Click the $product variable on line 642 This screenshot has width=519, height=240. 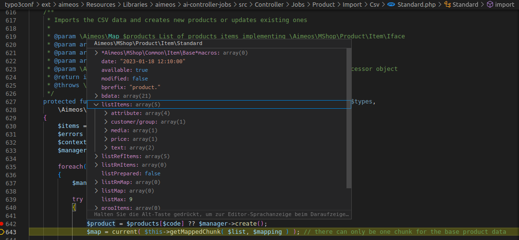(x=101, y=224)
